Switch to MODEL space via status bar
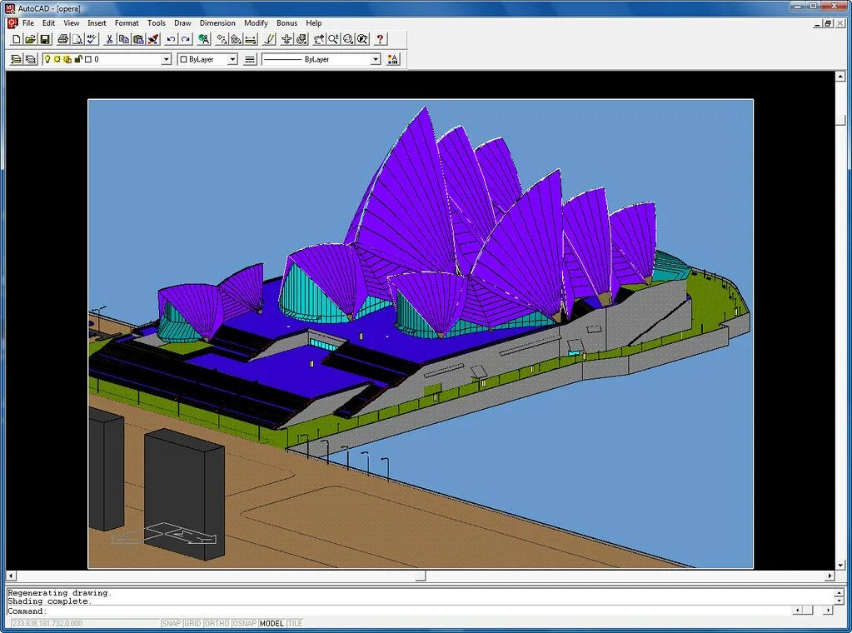The width and height of the screenshot is (852, 633). click(x=272, y=622)
